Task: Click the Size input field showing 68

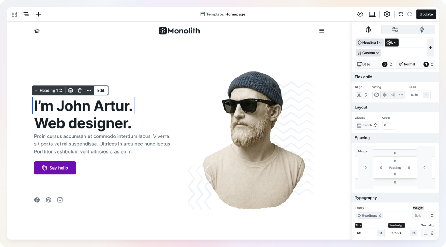Action: point(369,233)
